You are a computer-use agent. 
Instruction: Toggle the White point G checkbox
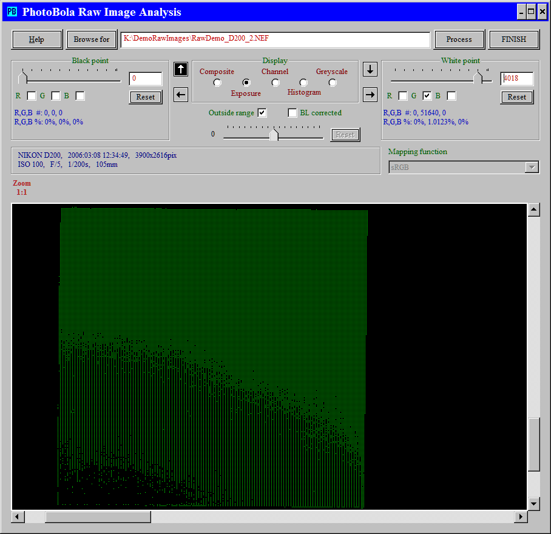coord(427,96)
